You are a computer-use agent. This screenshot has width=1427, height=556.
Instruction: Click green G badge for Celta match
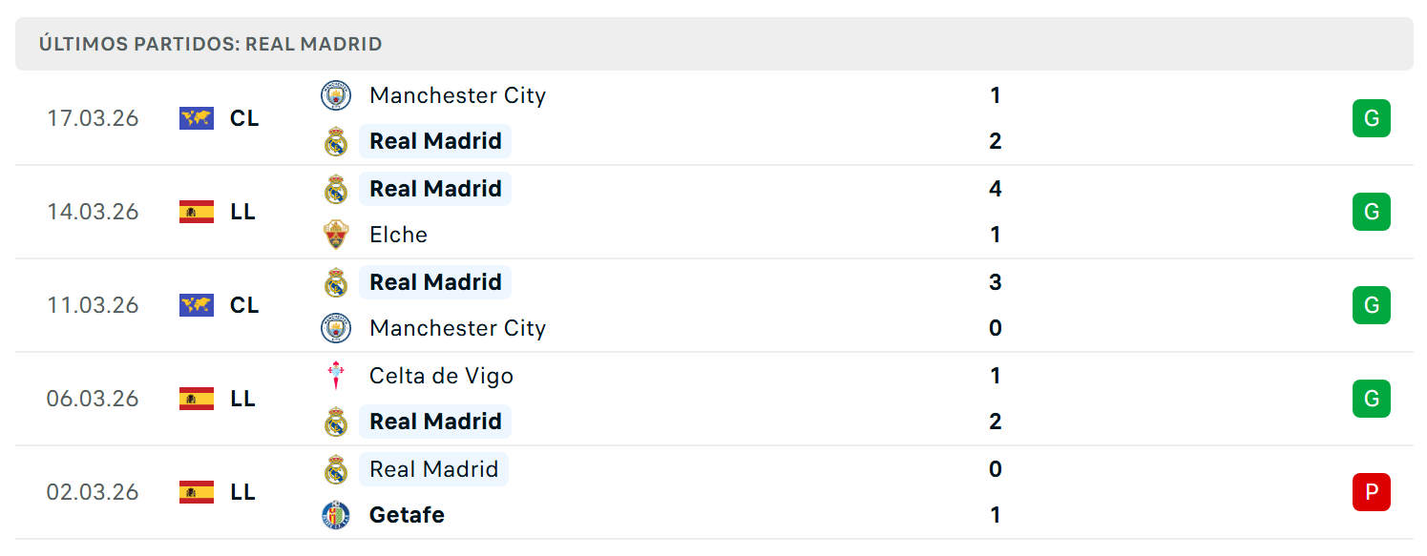tap(1372, 399)
